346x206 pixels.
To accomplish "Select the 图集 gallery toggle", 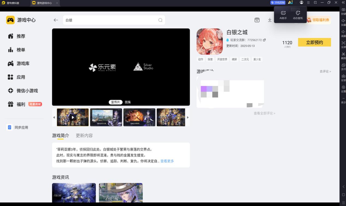I will (x=128, y=102).
